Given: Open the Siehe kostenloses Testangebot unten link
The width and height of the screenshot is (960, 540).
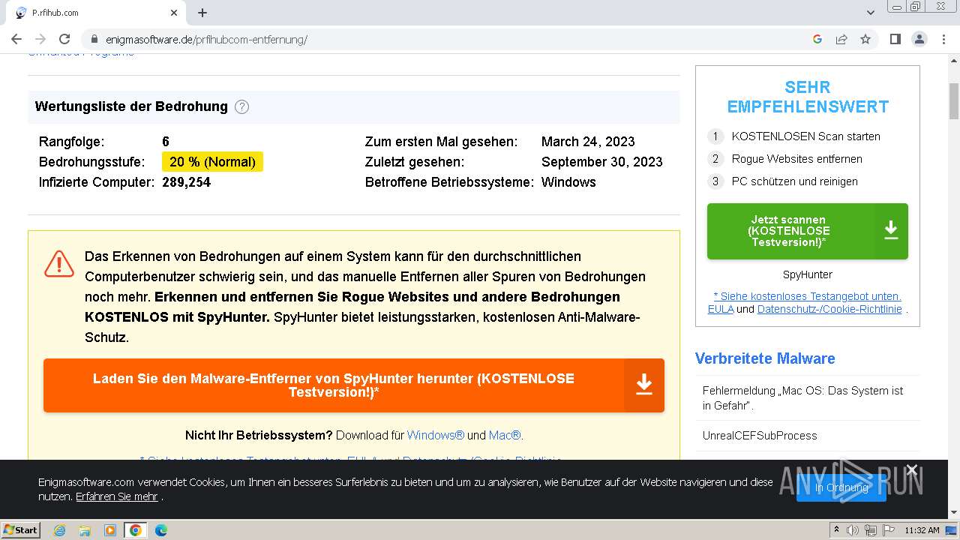Looking at the screenshot, I should (x=808, y=296).
